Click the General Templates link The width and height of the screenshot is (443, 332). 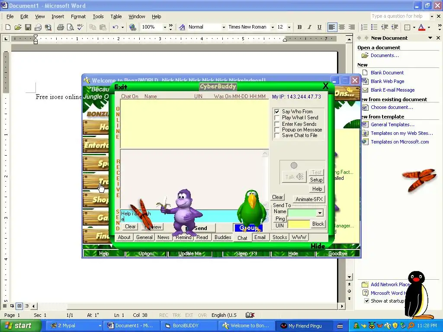(392, 124)
